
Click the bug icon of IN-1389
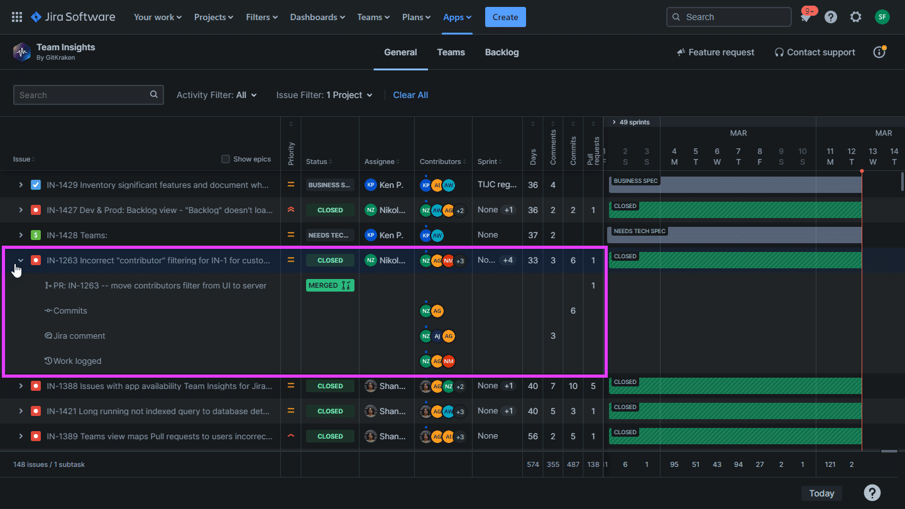[36, 436]
